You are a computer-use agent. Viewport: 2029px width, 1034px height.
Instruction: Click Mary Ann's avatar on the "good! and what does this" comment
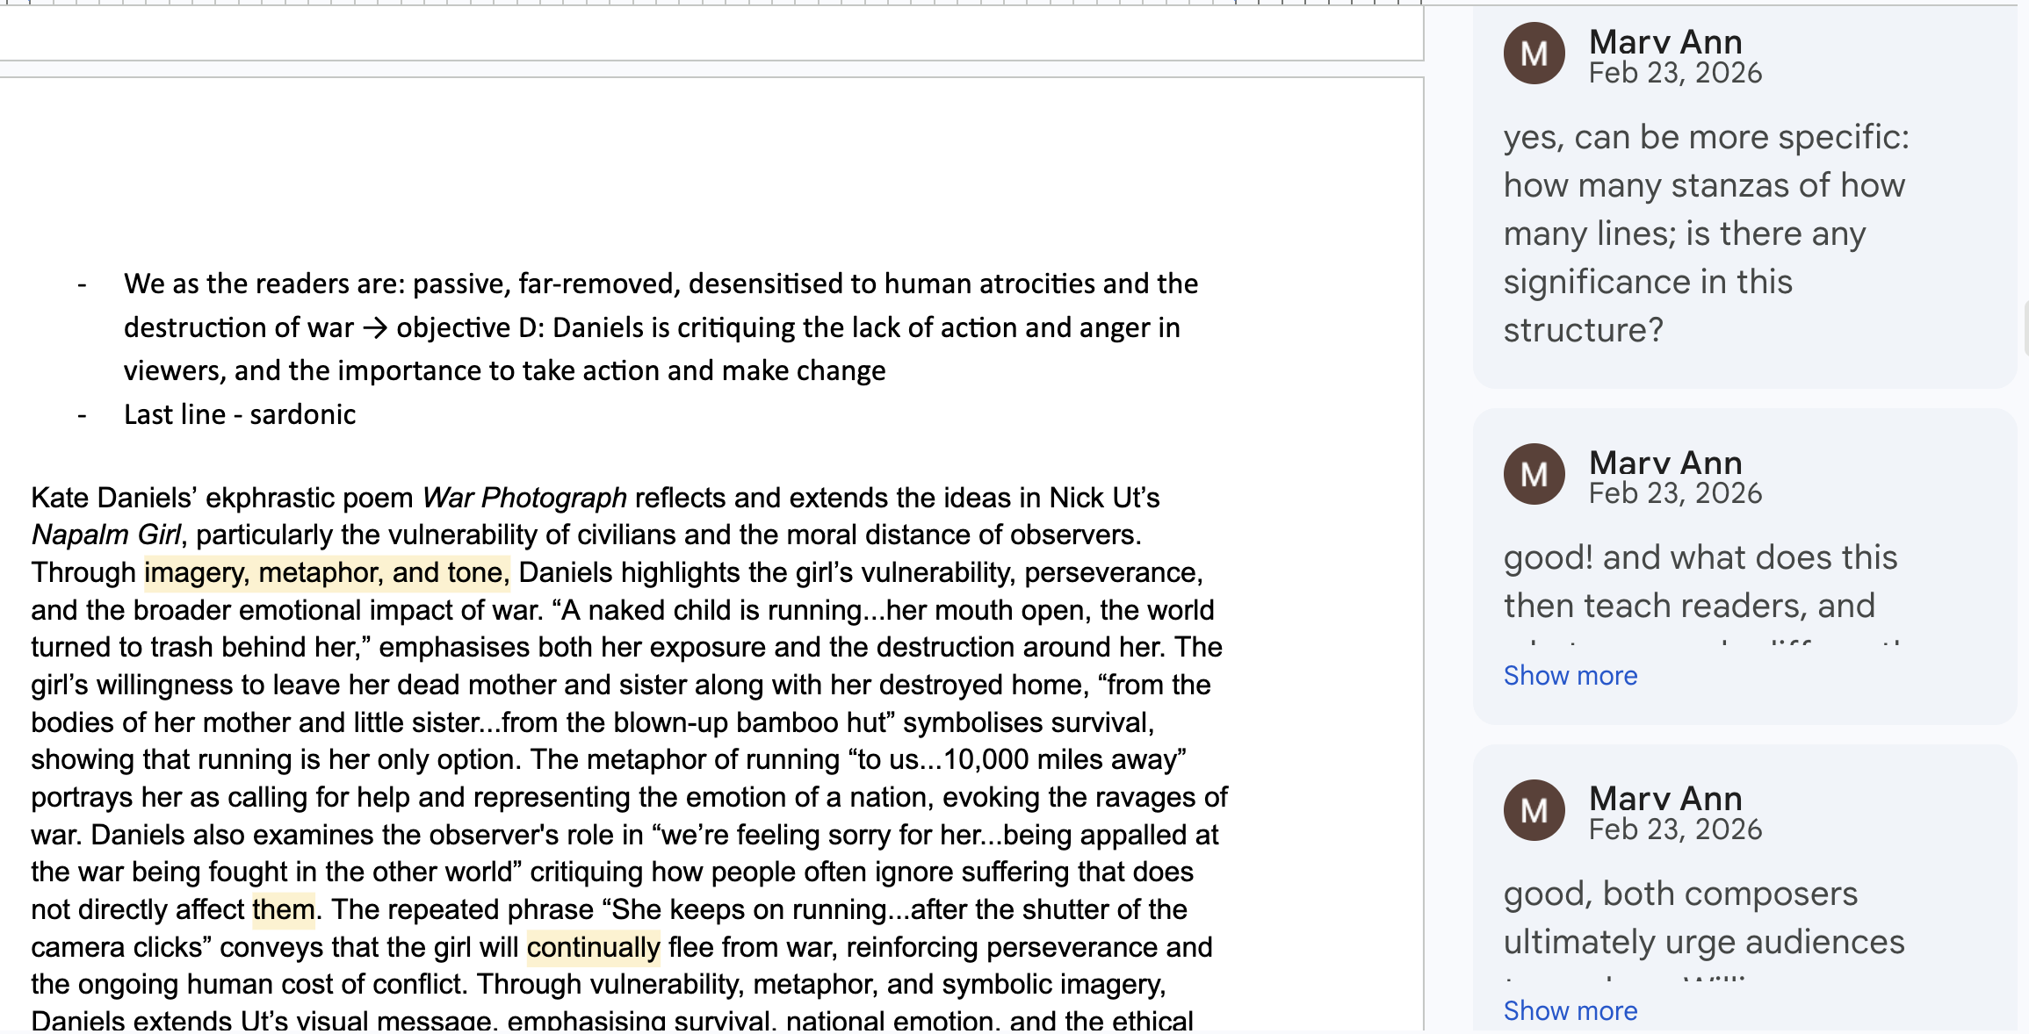[1534, 475]
